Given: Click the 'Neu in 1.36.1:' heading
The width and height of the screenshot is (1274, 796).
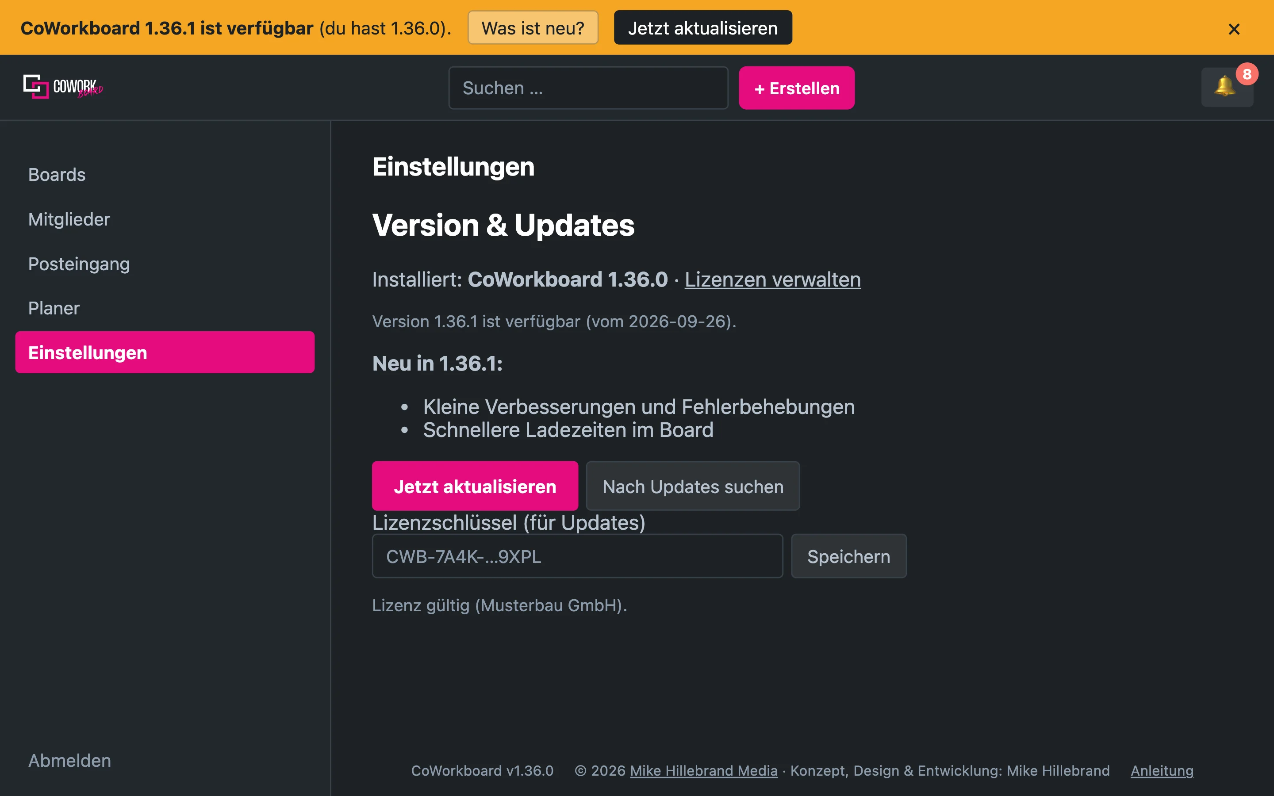Looking at the screenshot, I should pyautogui.click(x=437, y=364).
